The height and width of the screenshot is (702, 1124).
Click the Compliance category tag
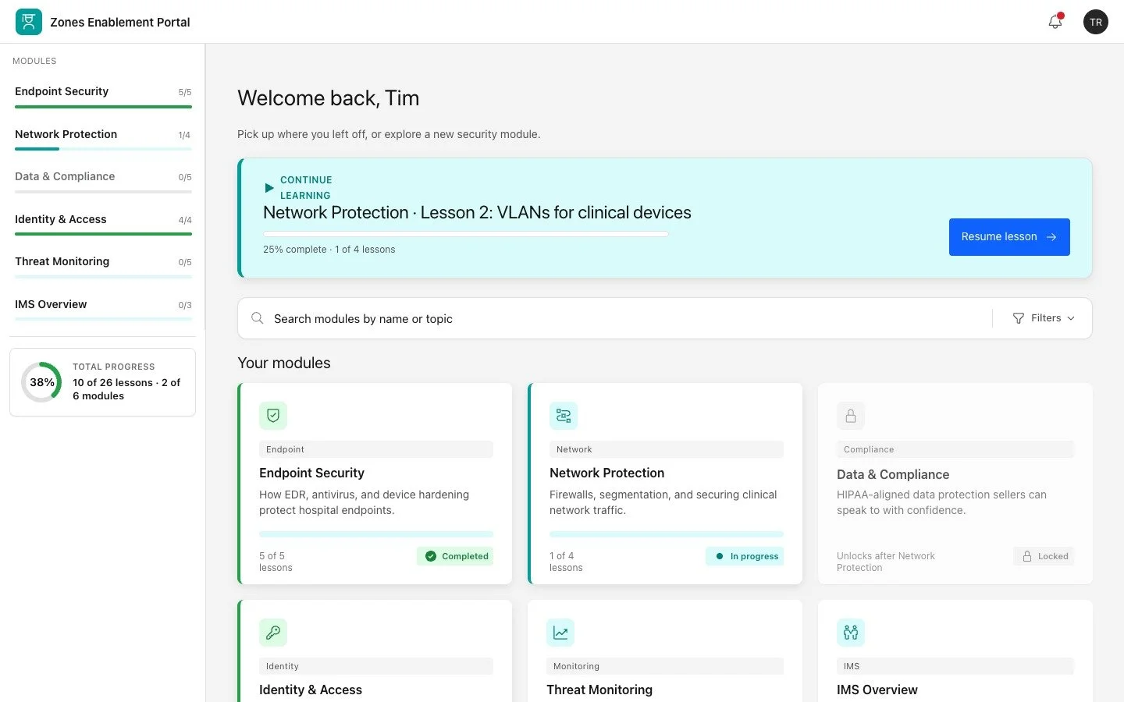[955, 449]
